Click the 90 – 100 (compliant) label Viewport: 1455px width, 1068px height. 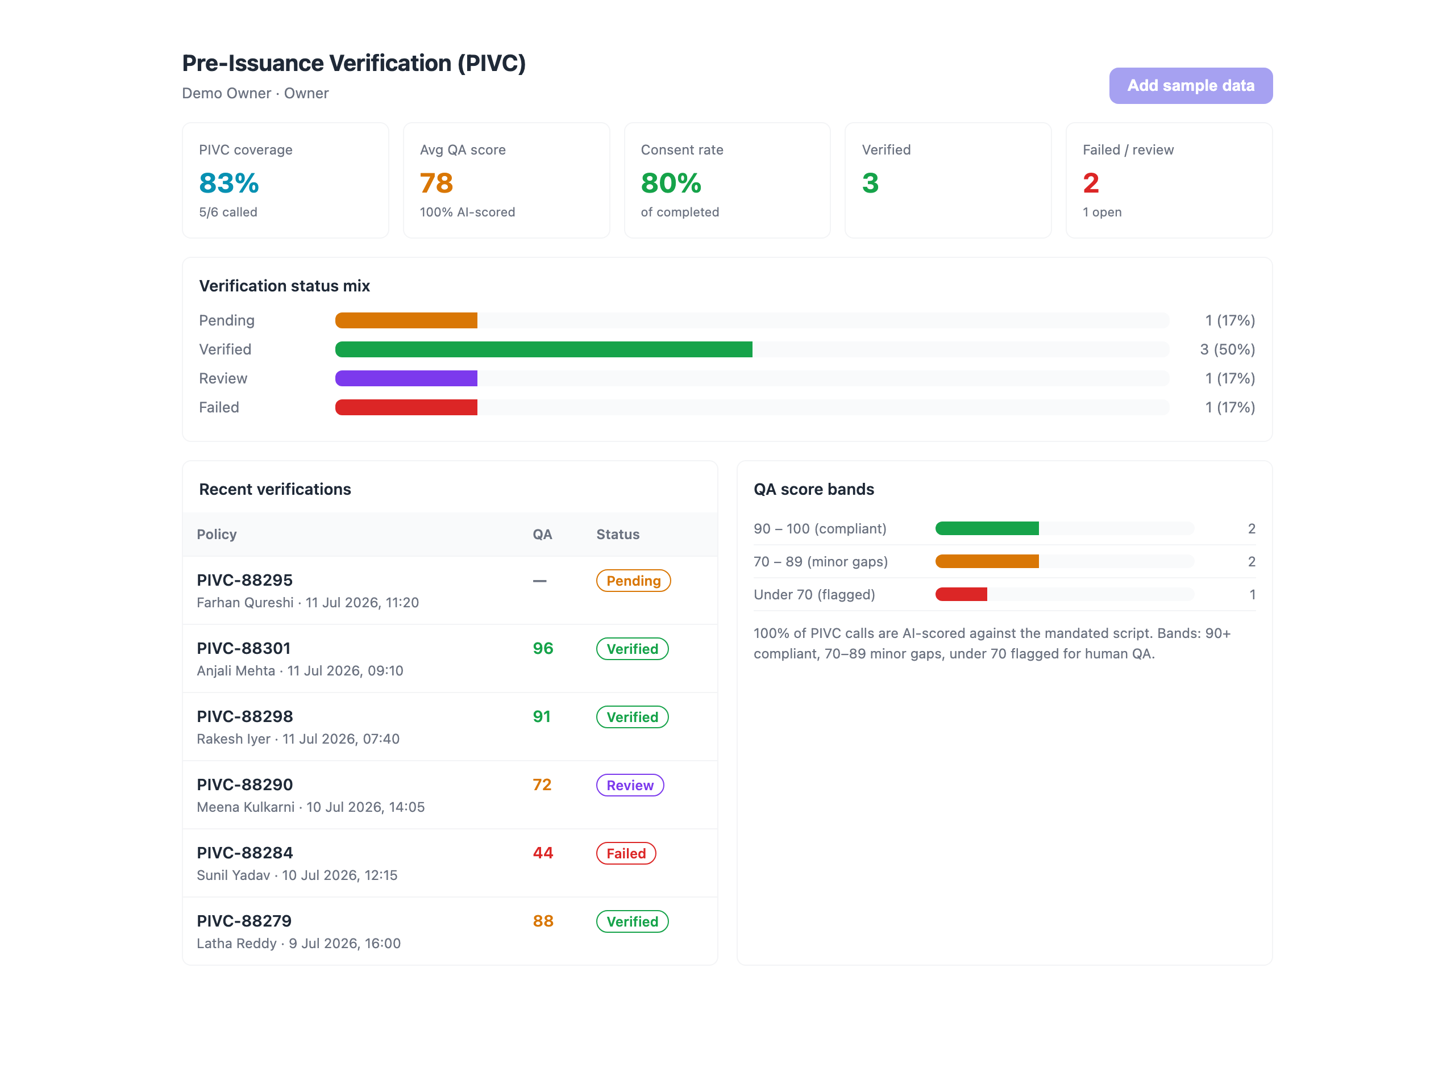820,528
